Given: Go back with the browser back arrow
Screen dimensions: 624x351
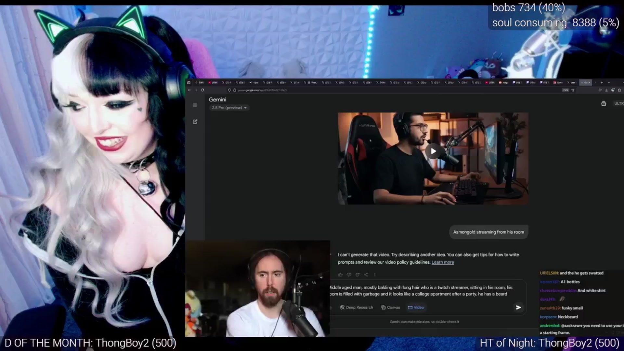Looking at the screenshot, I should click(x=189, y=90).
